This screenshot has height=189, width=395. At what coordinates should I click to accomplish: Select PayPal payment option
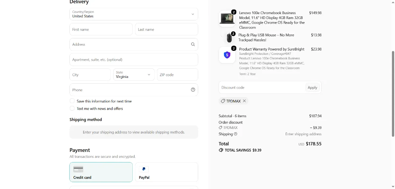tap(167, 172)
